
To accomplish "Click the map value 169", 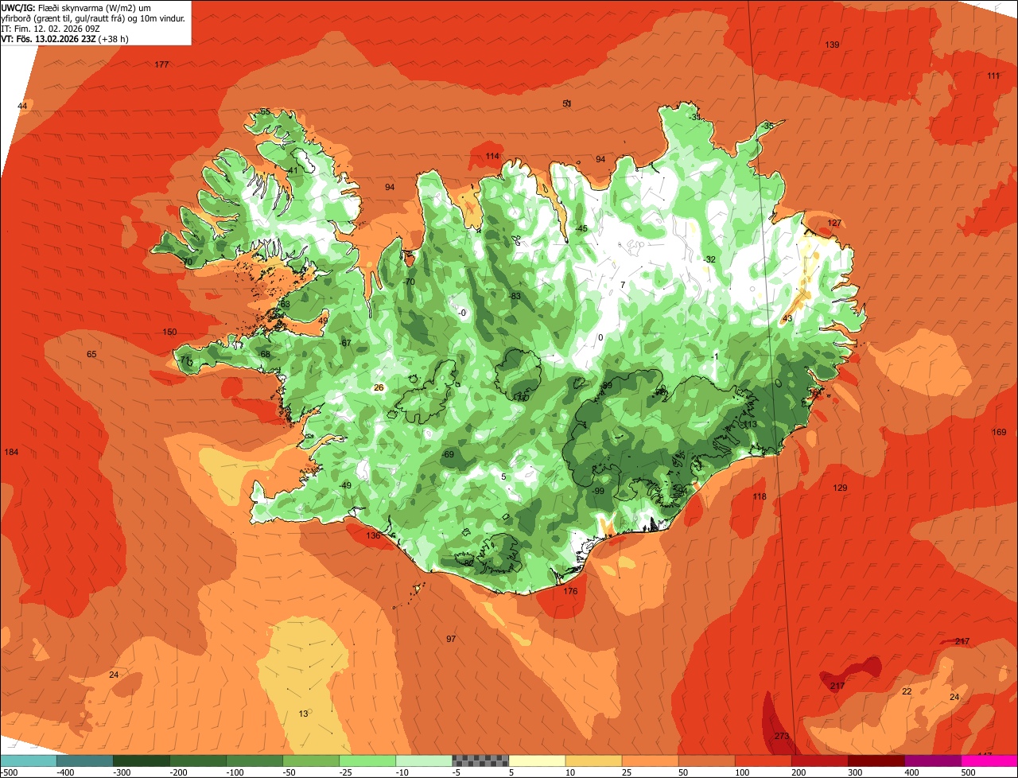I will (999, 432).
